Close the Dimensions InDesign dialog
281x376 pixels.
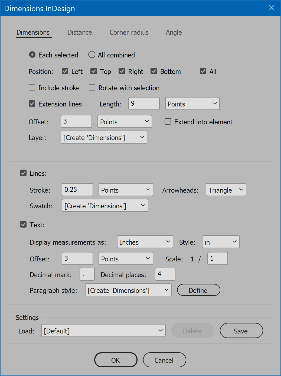click(x=272, y=8)
